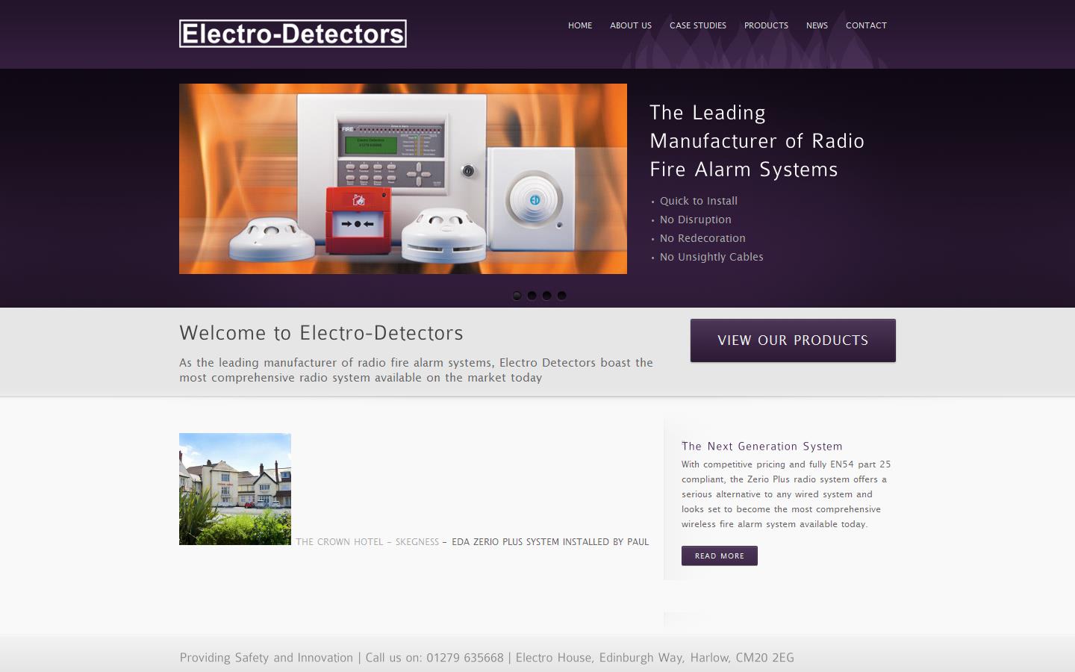Navigate to CASE STUDIES
The width and height of the screenshot is (1075, 672).
[697, 25]
